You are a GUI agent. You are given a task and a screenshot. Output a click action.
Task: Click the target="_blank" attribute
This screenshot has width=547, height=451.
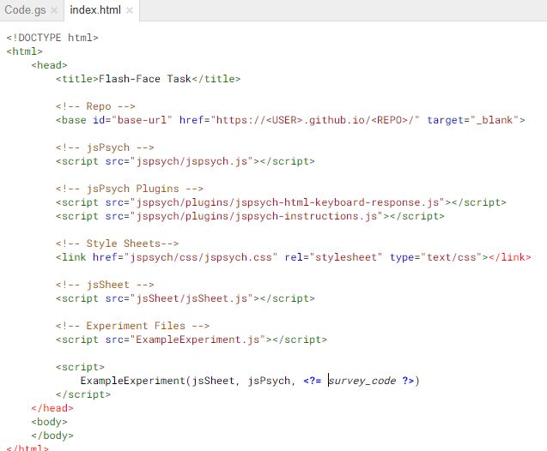pos(473,120)
